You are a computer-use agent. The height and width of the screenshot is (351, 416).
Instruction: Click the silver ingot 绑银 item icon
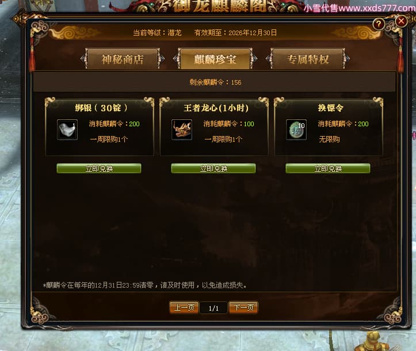click(x=67, y=130)
